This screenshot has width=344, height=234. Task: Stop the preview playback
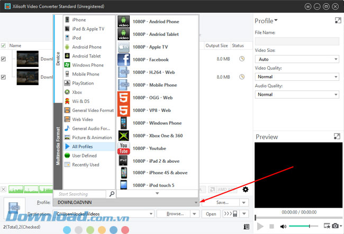[271, 226]
